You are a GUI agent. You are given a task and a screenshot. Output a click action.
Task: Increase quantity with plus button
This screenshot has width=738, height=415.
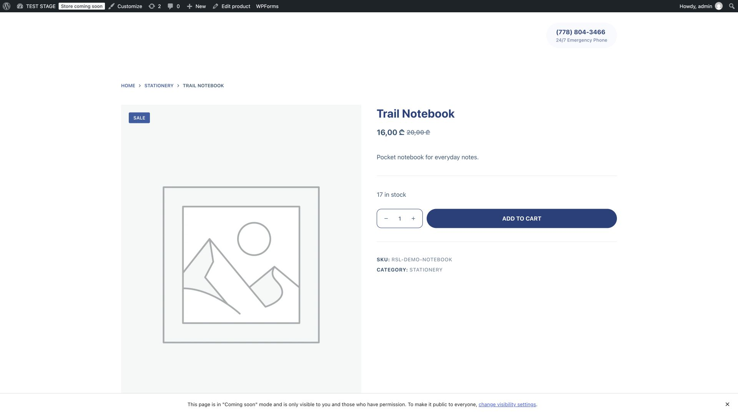[x=413, y=219]
